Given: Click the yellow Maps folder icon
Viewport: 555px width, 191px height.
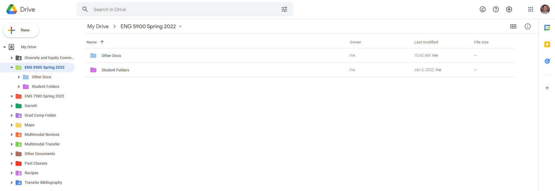Looking at the screenshot, I should click(19, 125).
